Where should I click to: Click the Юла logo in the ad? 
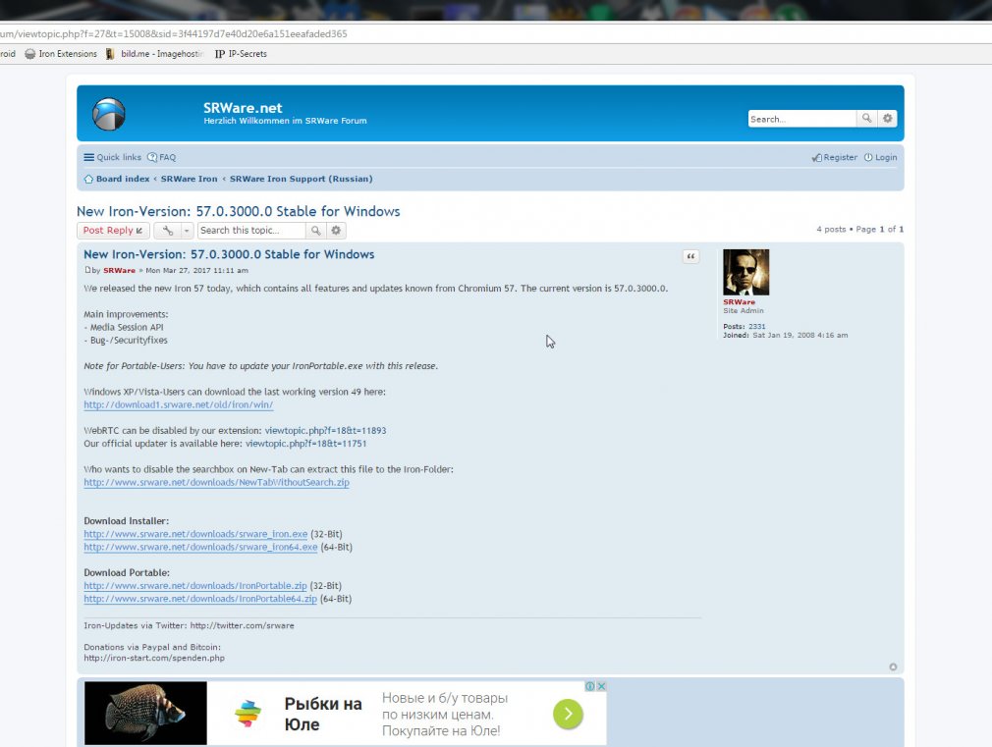pos(248,713)
